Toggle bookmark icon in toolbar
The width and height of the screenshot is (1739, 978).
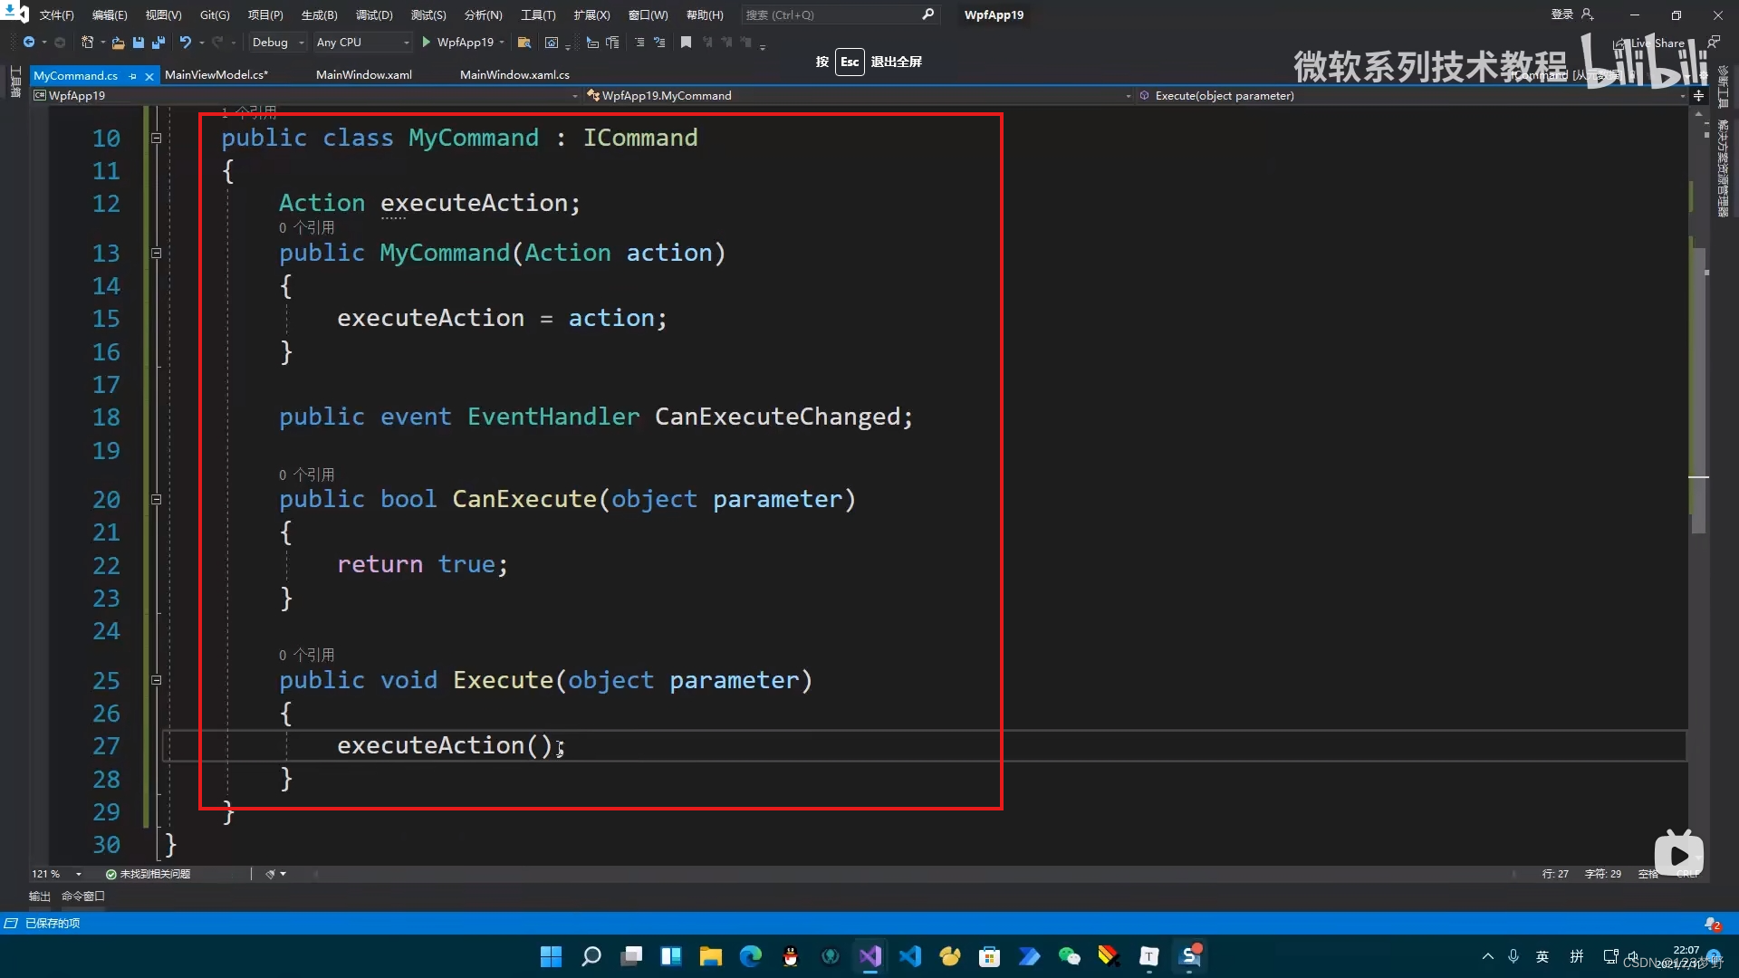[x=686, y=43]
